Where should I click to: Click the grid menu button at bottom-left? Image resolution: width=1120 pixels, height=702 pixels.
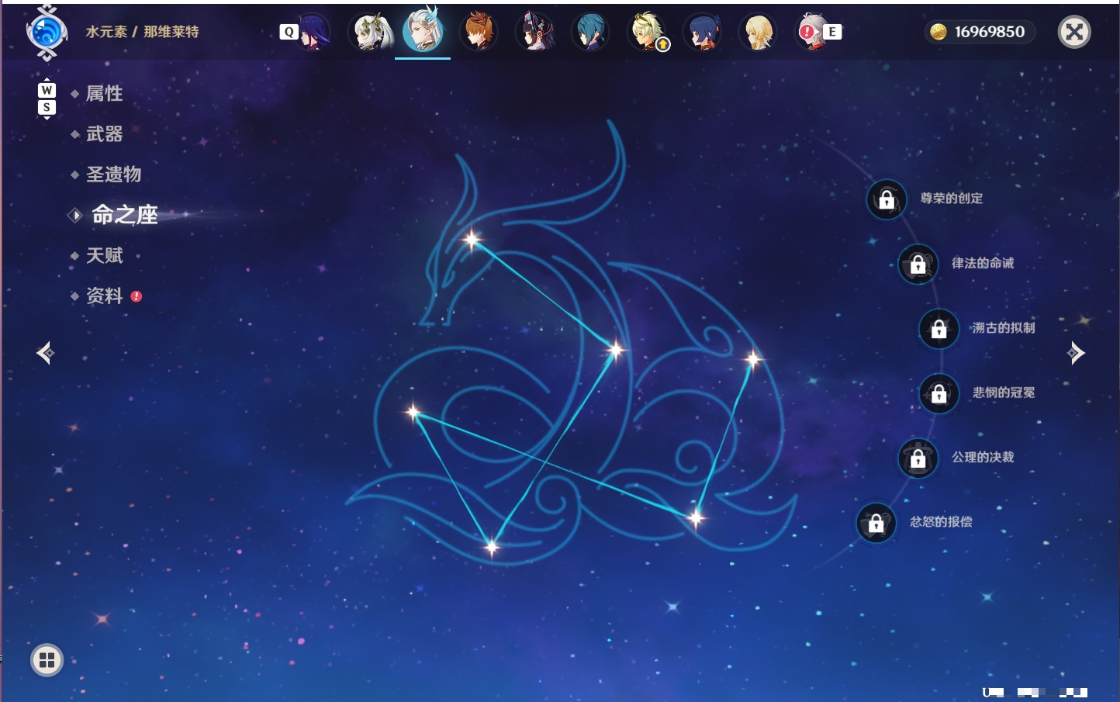click(47, 660)
